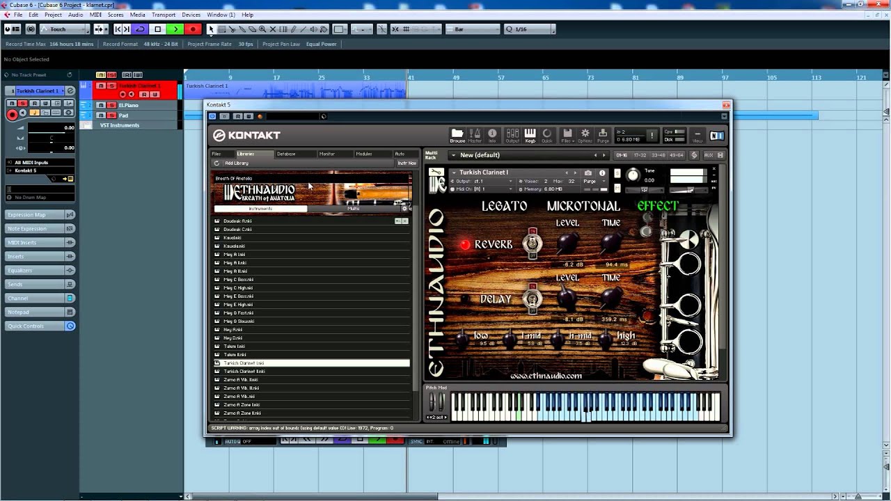The width and height of the screenshot is (891, 501).
Task: Switch Kontakt to minimized View
Action: click(697, 136)
